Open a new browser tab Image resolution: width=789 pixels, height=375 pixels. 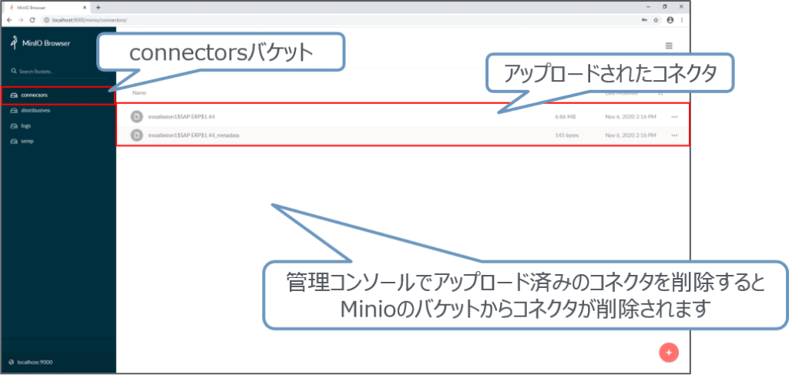tap(98, 7)
